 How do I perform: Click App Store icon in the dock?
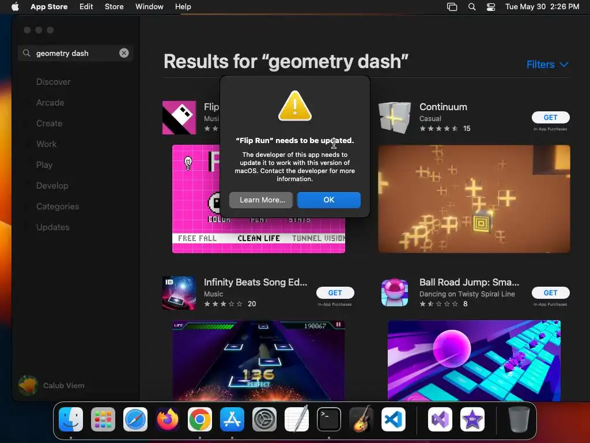232,419
